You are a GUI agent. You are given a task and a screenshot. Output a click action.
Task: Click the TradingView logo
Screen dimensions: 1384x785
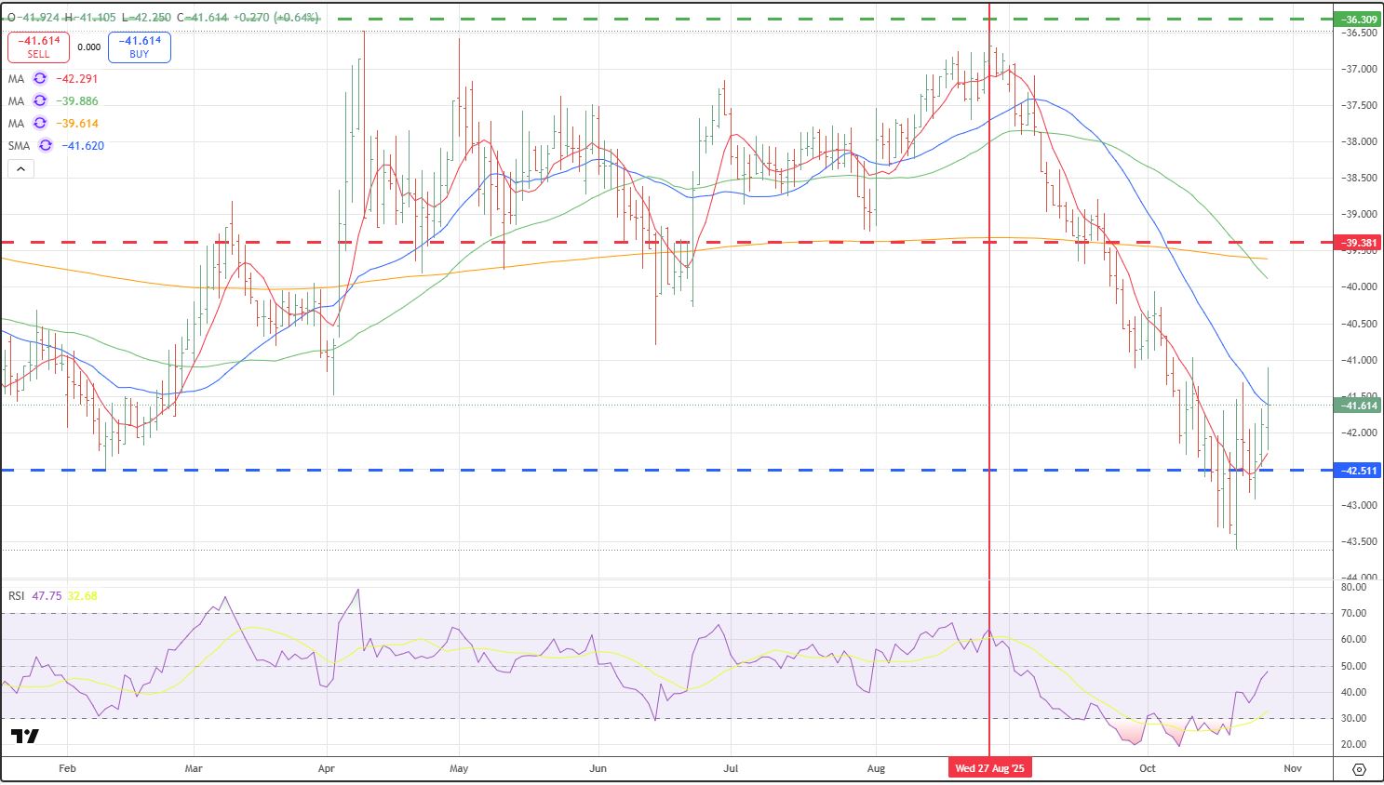(x=25, y=737)
